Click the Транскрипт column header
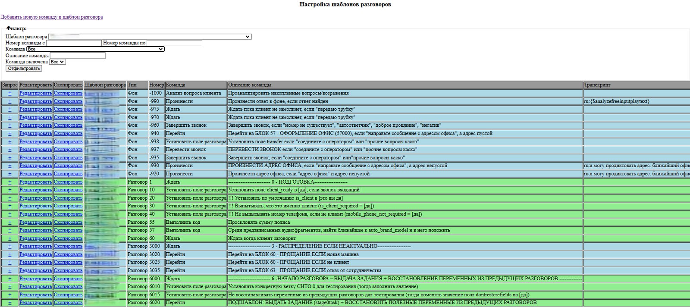 [x=597, y=85]
